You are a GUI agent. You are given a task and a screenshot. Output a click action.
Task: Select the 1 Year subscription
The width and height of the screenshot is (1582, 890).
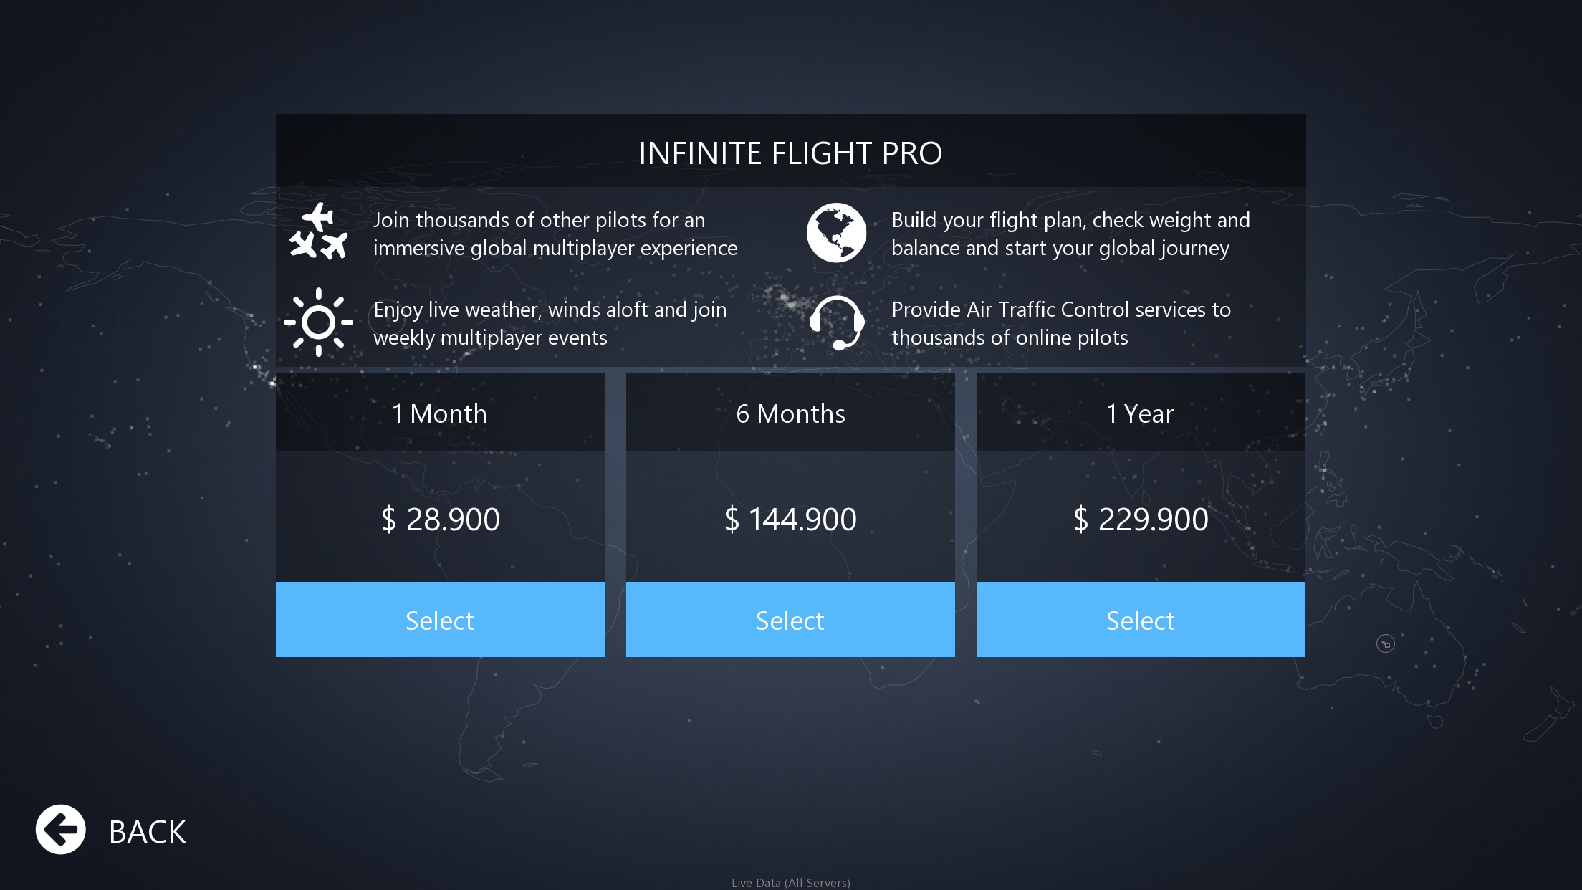coord(1141,620)
